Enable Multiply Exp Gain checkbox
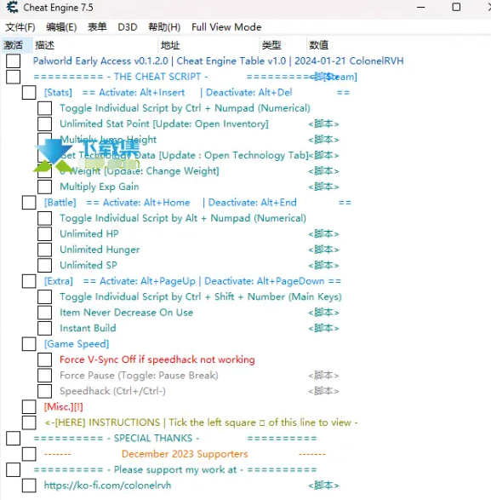 coord(44,187)
